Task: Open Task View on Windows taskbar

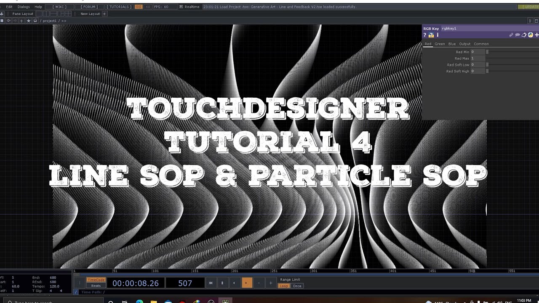Action: click(x=125, y=301)
